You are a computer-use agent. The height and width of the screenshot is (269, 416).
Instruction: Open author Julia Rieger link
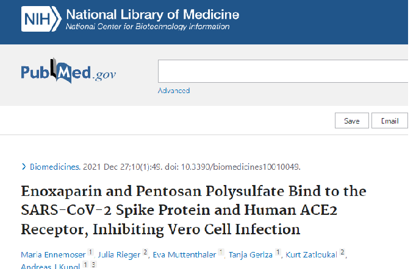point(119,255)
